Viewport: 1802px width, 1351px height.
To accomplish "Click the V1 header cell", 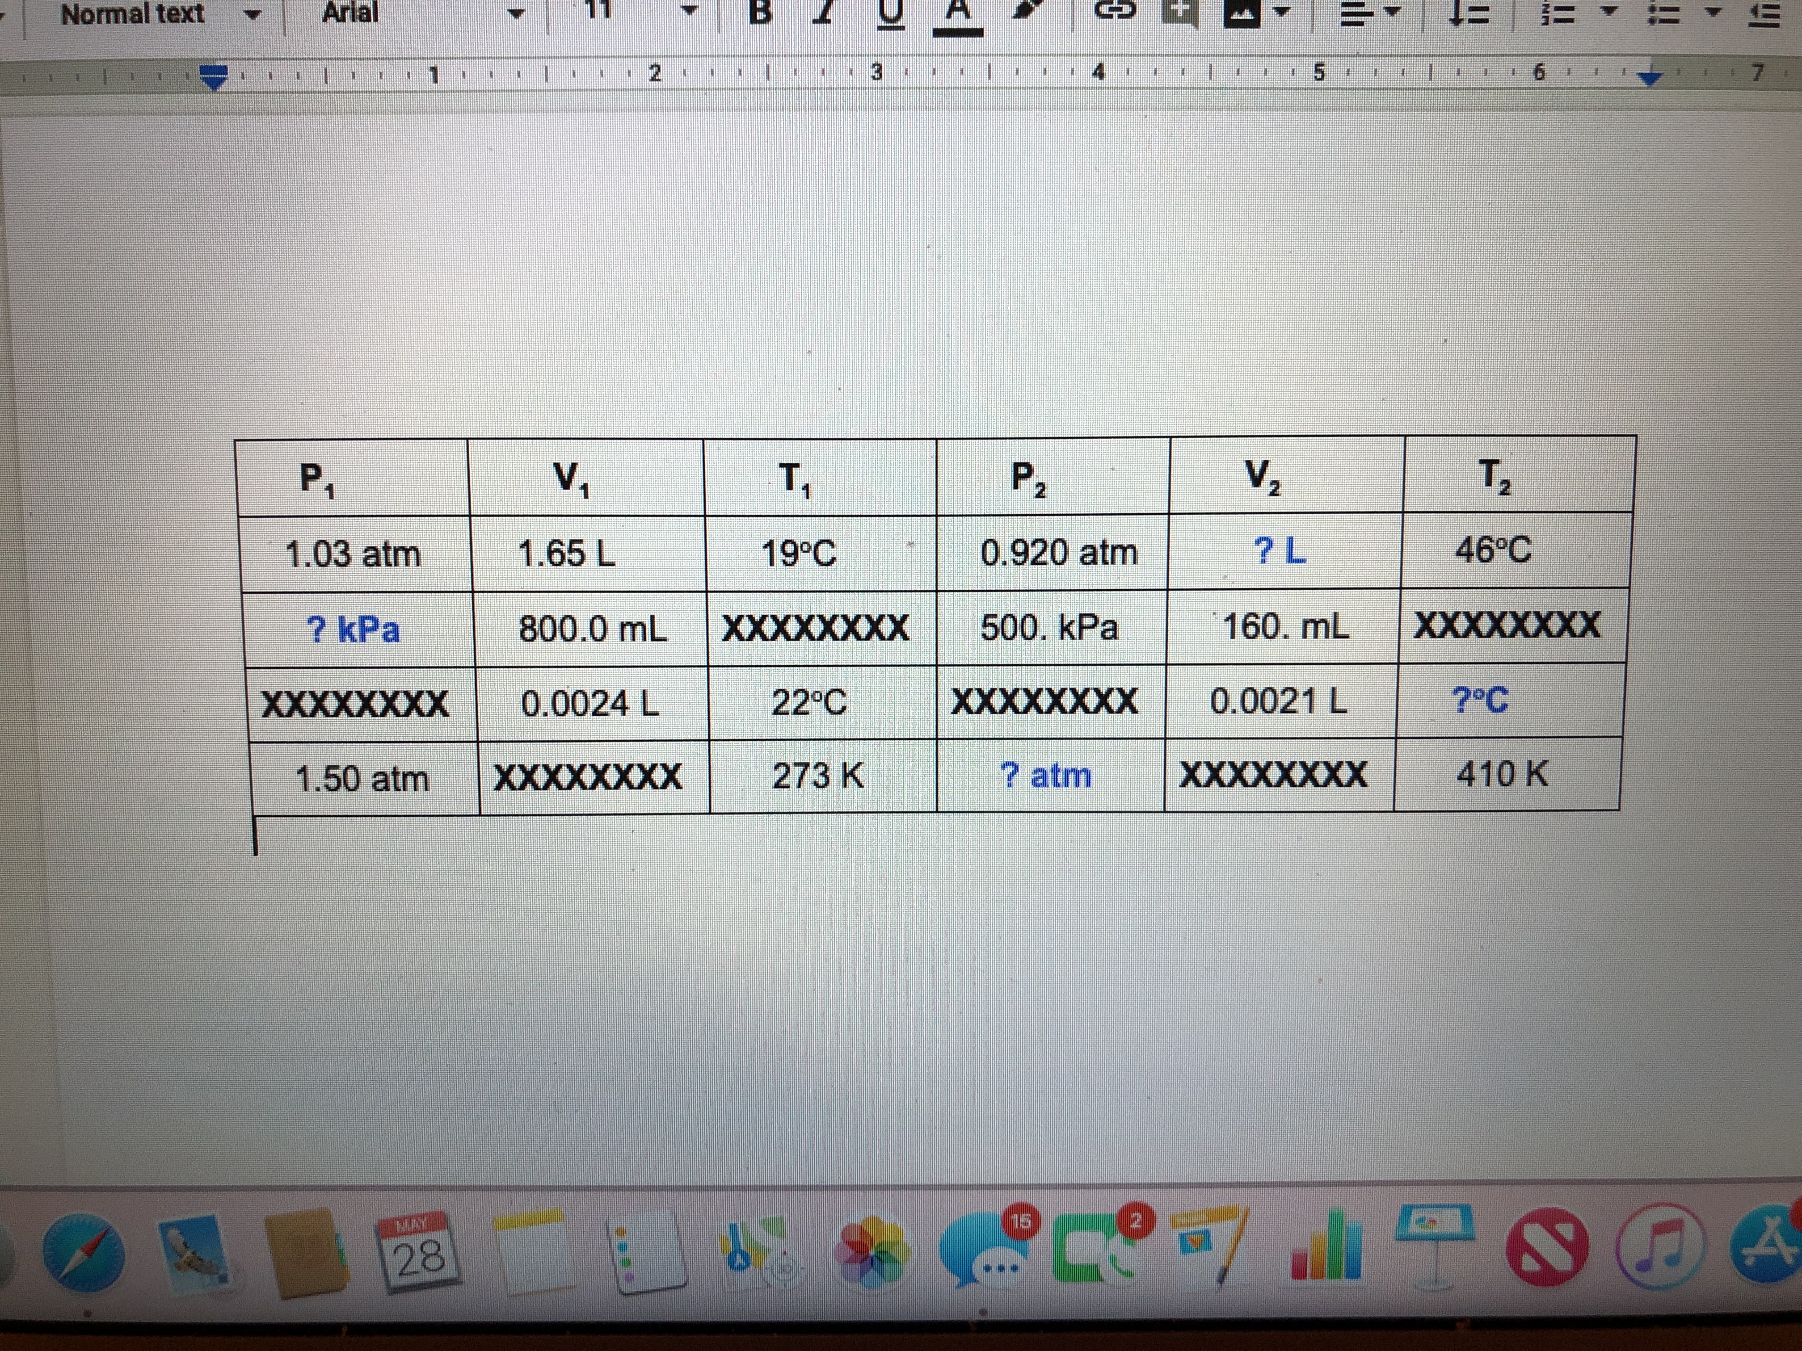I will tap(586, 478).
